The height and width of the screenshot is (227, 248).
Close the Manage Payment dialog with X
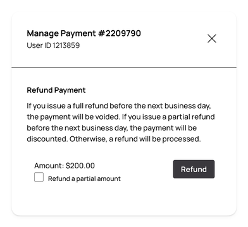pos(212,38)
